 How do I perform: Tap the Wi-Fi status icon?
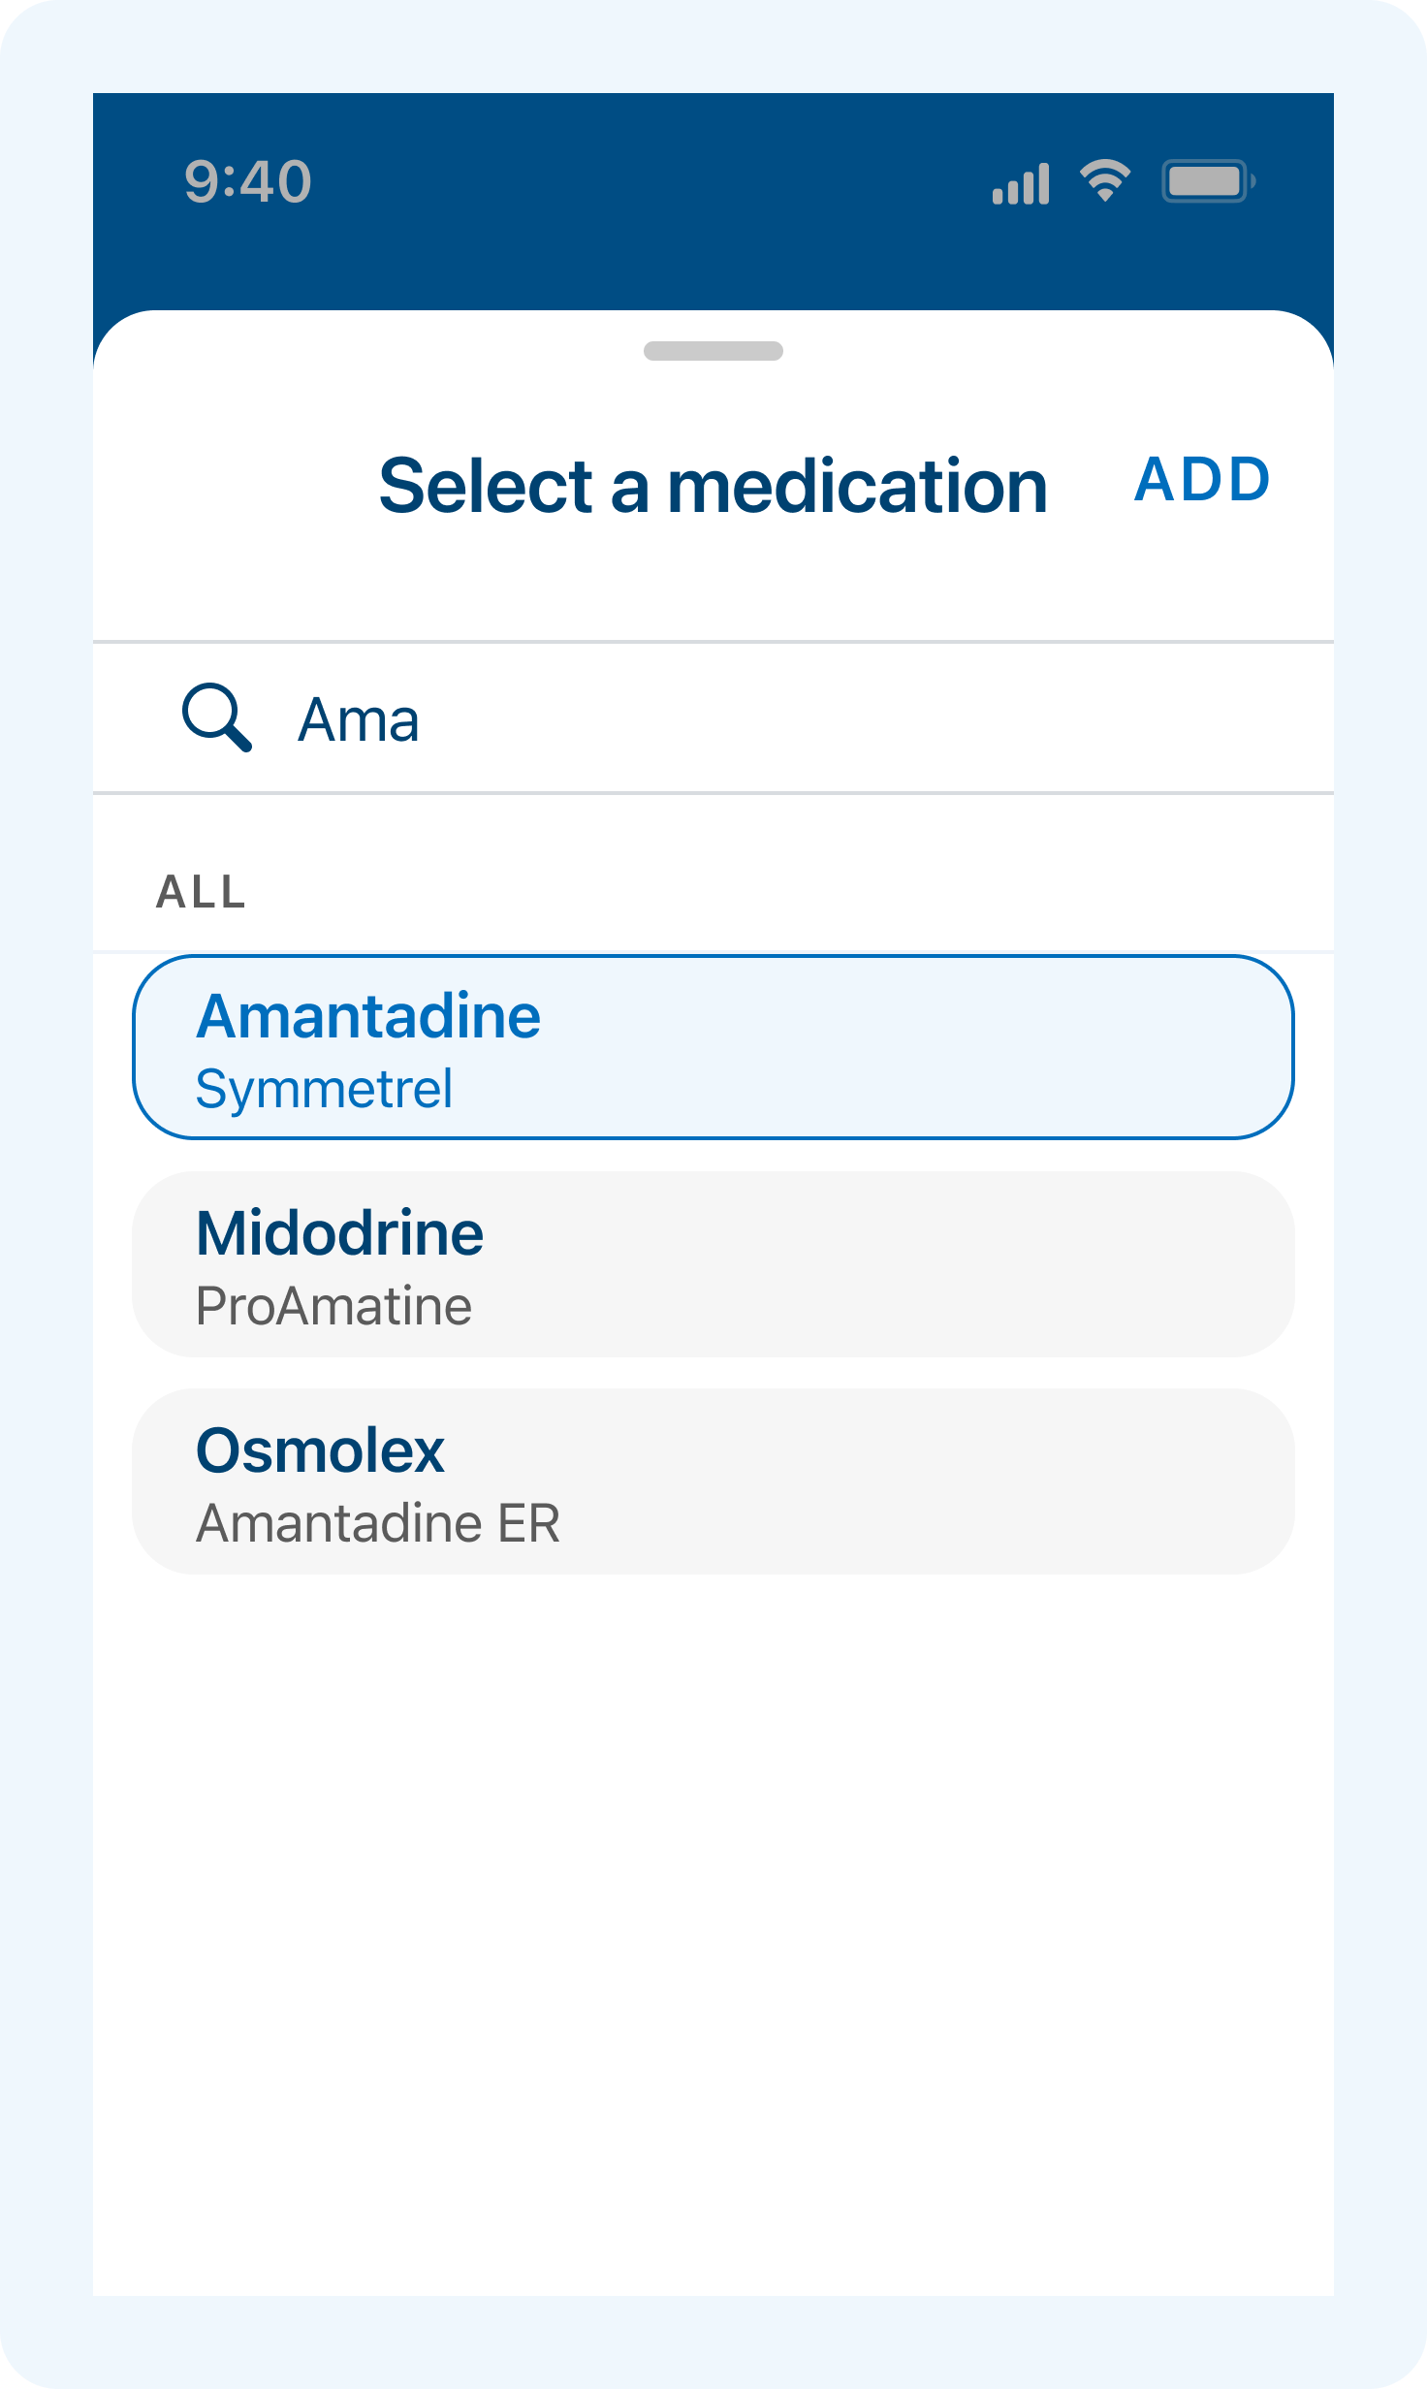(1105, 180)
